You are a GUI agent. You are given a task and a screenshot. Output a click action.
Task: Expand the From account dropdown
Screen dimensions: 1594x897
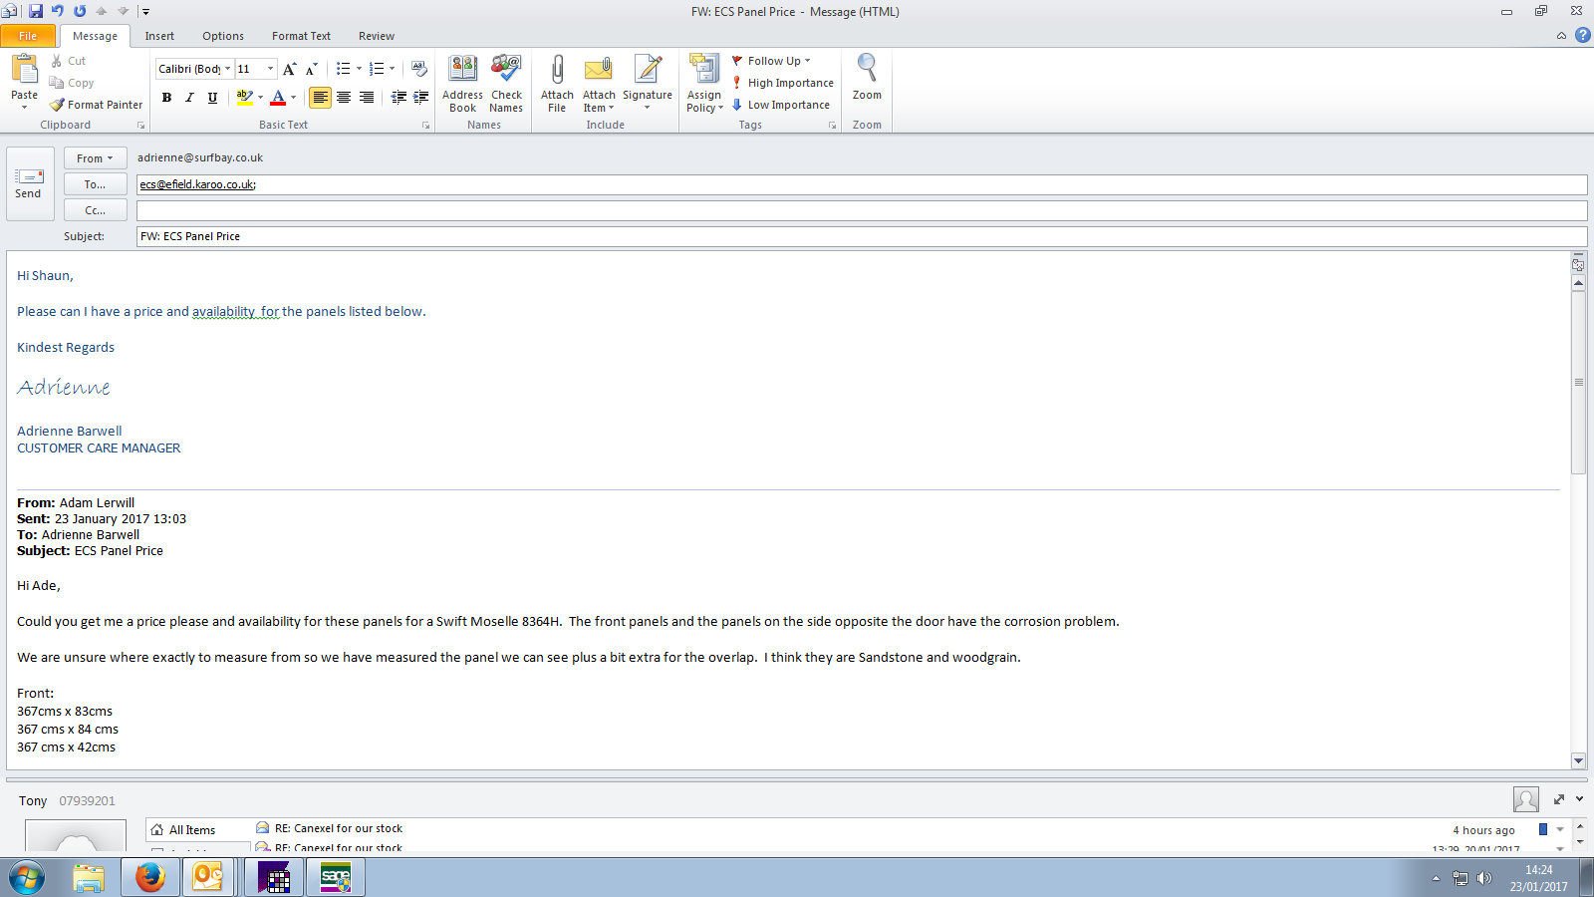coord(95,158)
